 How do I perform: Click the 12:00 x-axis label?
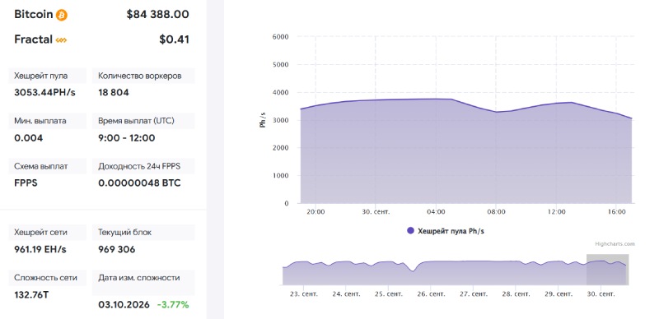[557, 212]
